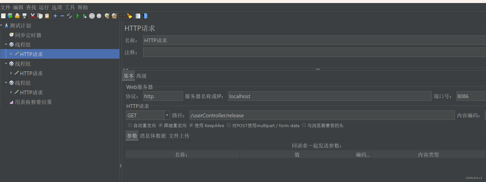Collapse all nodes with minus icon
Image resolution: width=486 pixels, height=182 pixels.
click(x=62, y=16)
